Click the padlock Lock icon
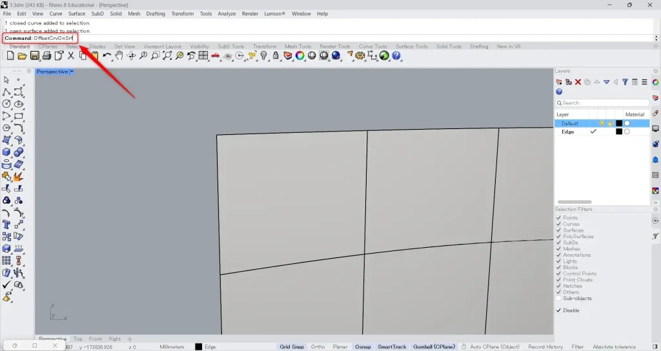 coord(276,55)
